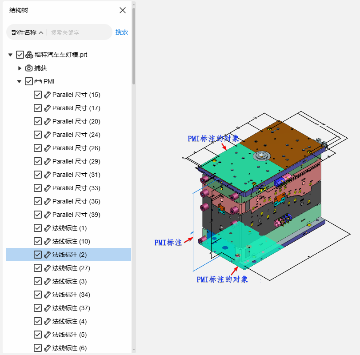The width and height of the screenshot is (360, 355).
Task: Select 法线标注 (34) in the tree
Action: (71, 295)
